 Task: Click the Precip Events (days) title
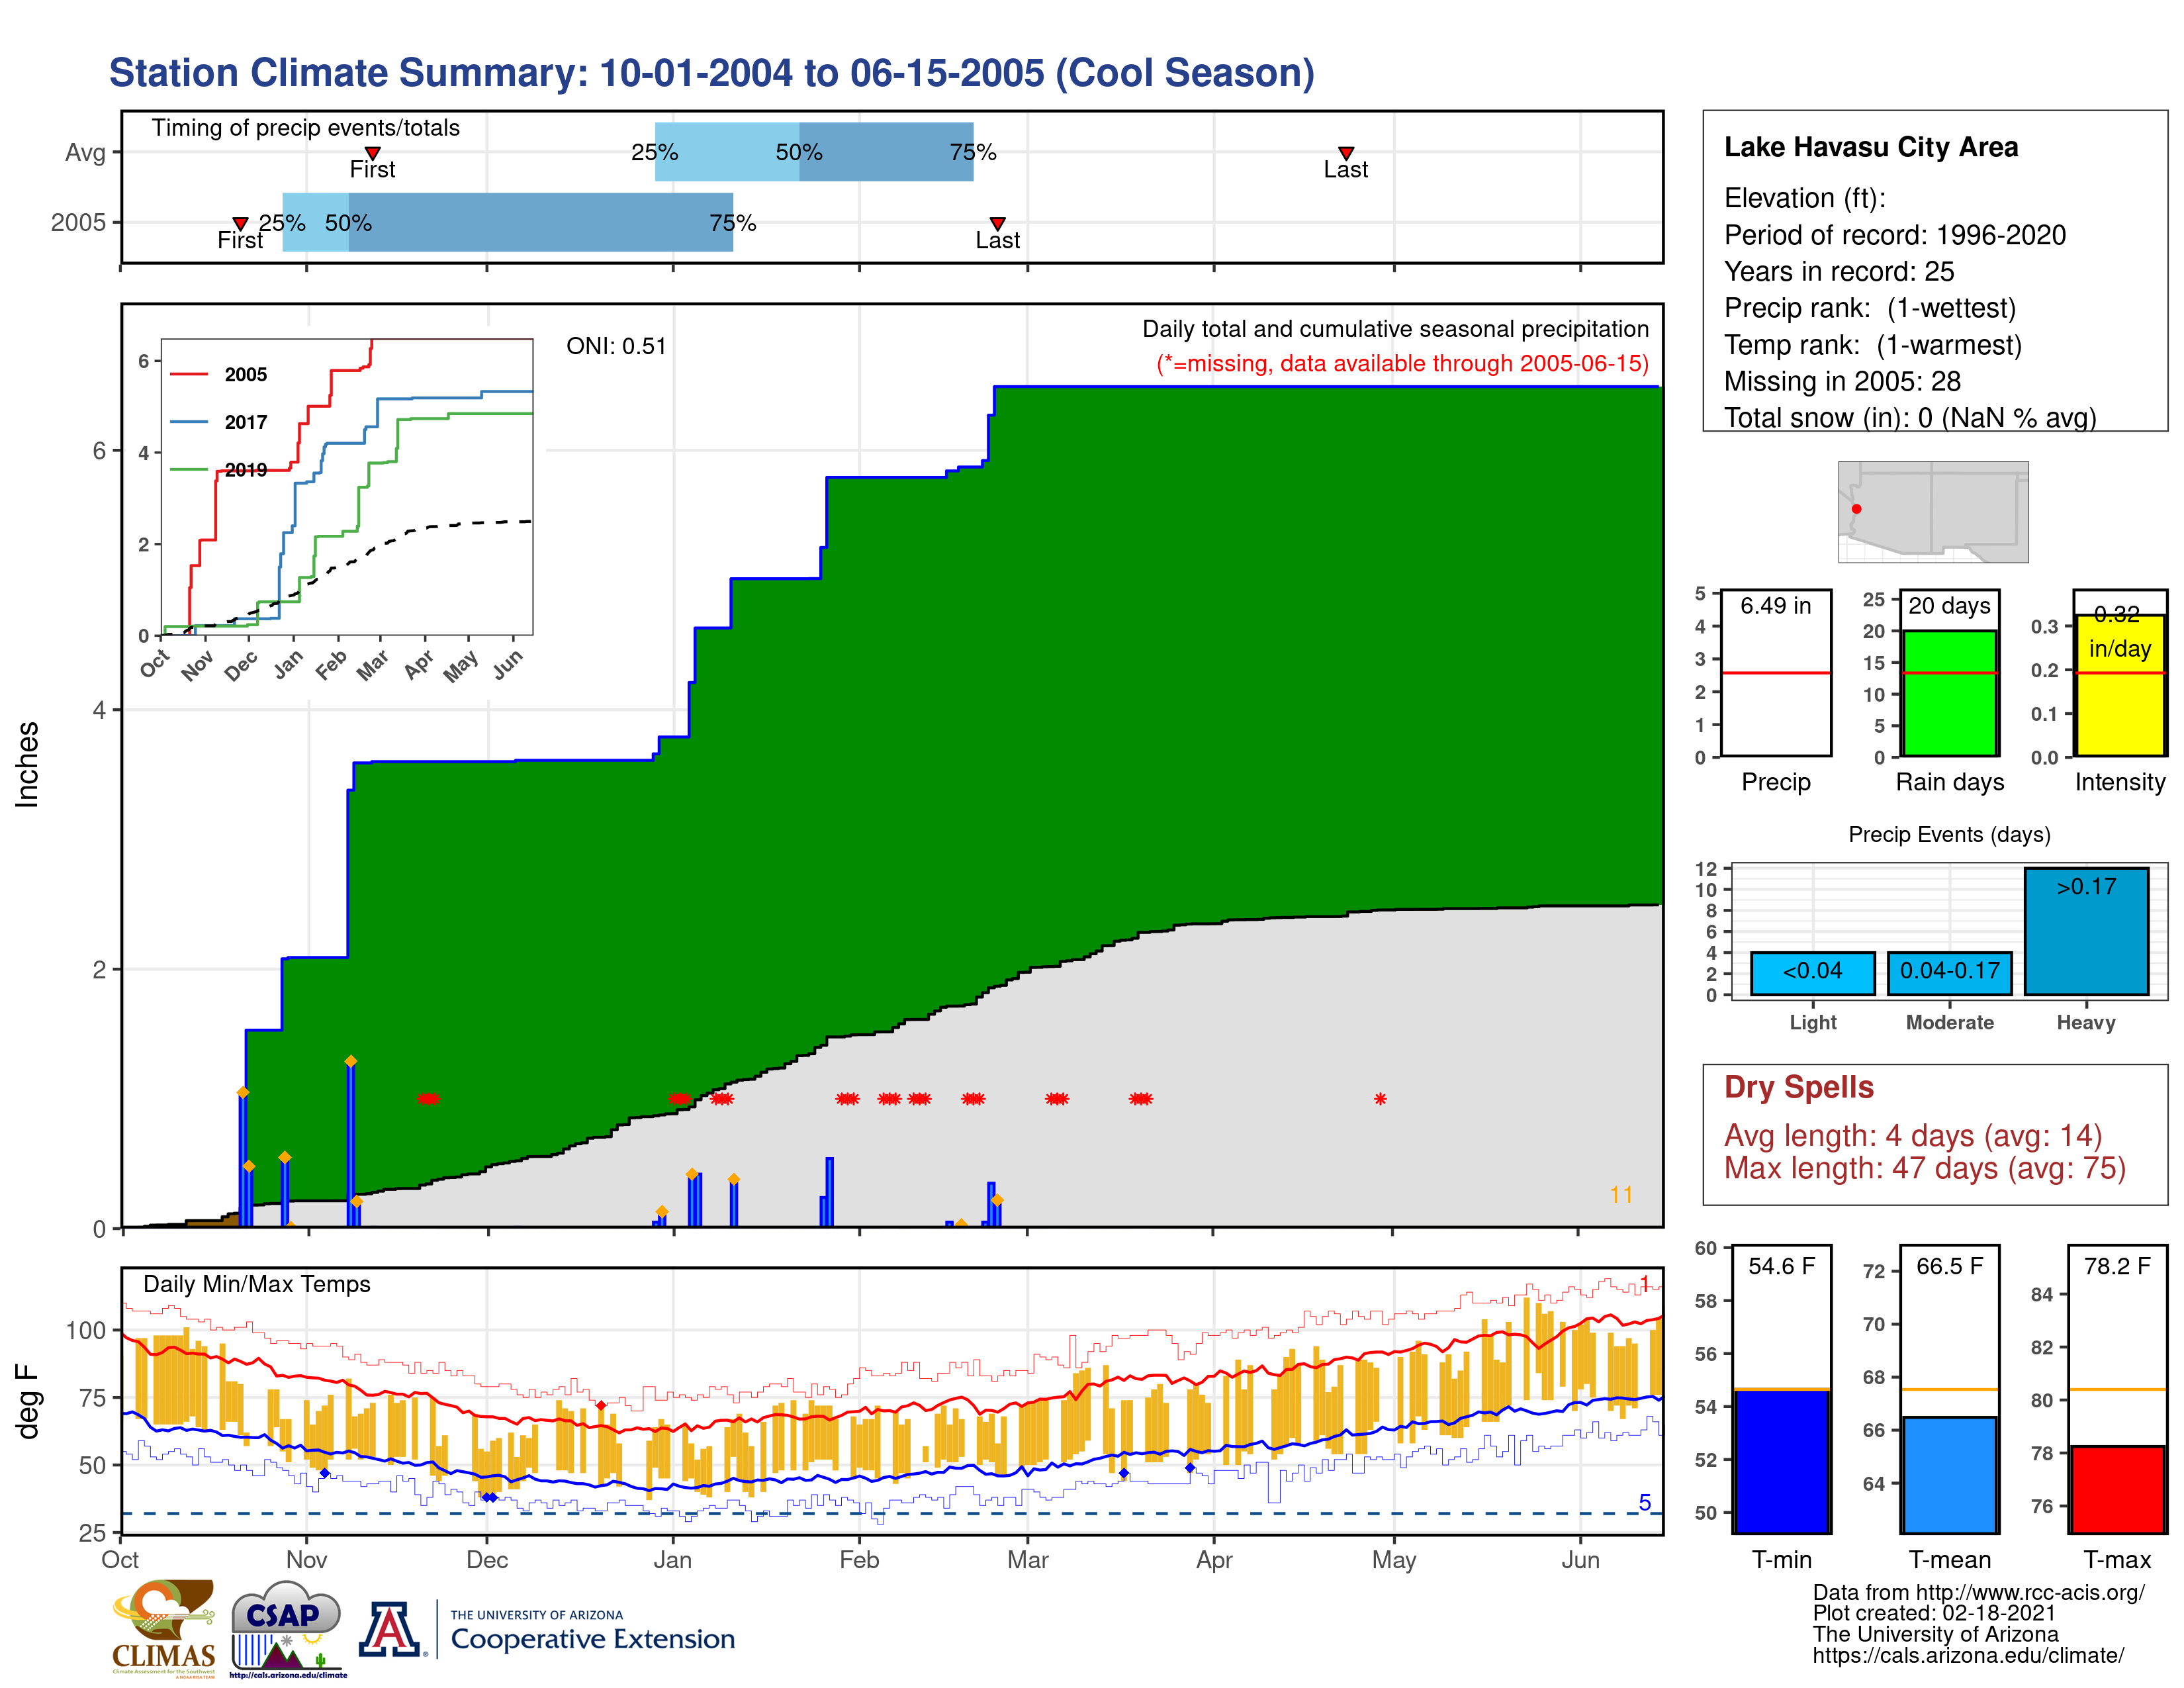pyautogui.click(x=1949, y=835)
